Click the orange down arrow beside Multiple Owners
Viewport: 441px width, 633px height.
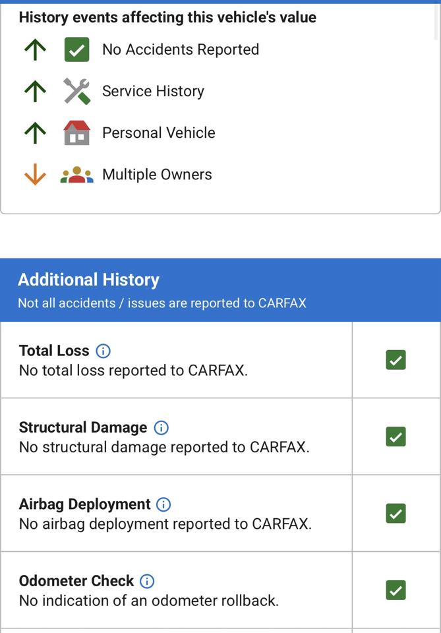click(35, 174)
